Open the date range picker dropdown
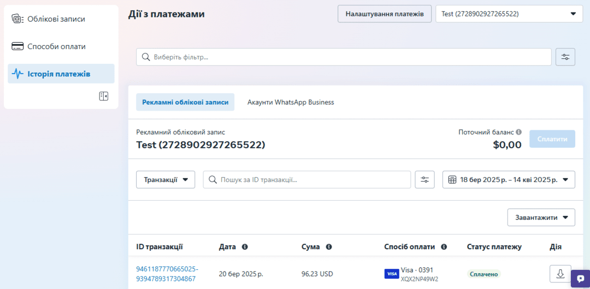Screen dimensions: 590x289 click(x=509, y=179)
